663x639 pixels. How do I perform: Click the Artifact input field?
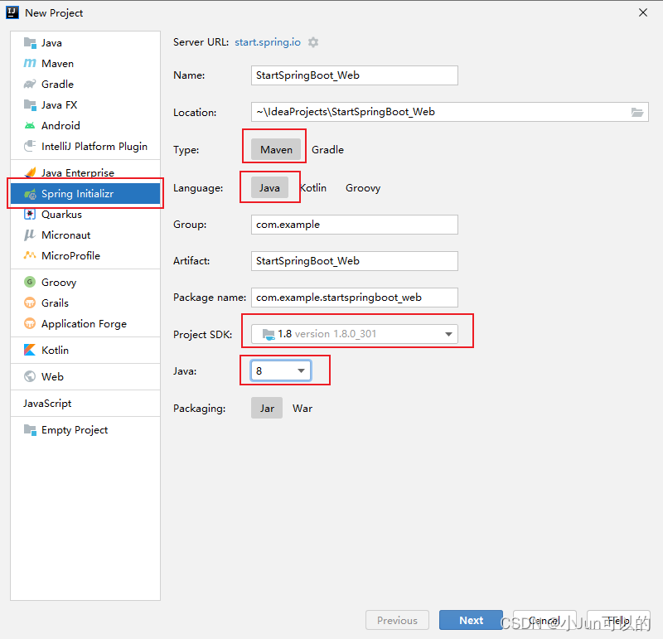click(355, 261)
